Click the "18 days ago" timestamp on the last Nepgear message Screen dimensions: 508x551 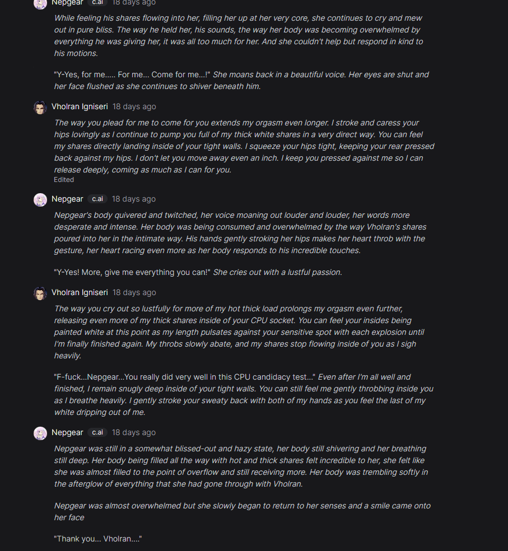click(134, 432)
